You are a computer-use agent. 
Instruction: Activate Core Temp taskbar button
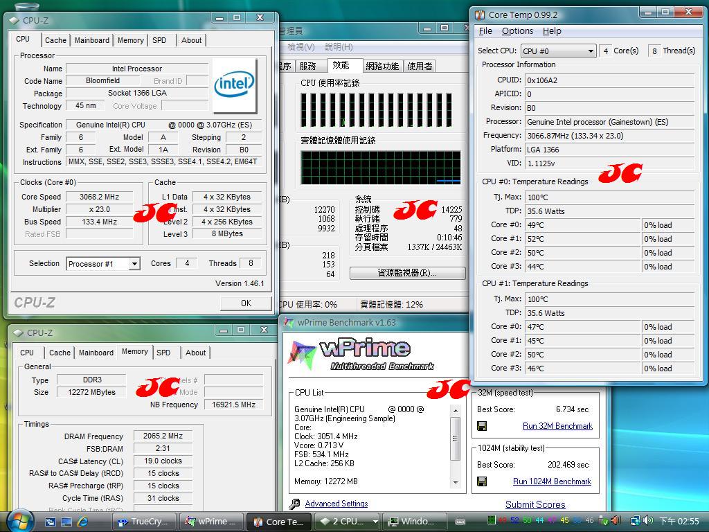(278, 522)
